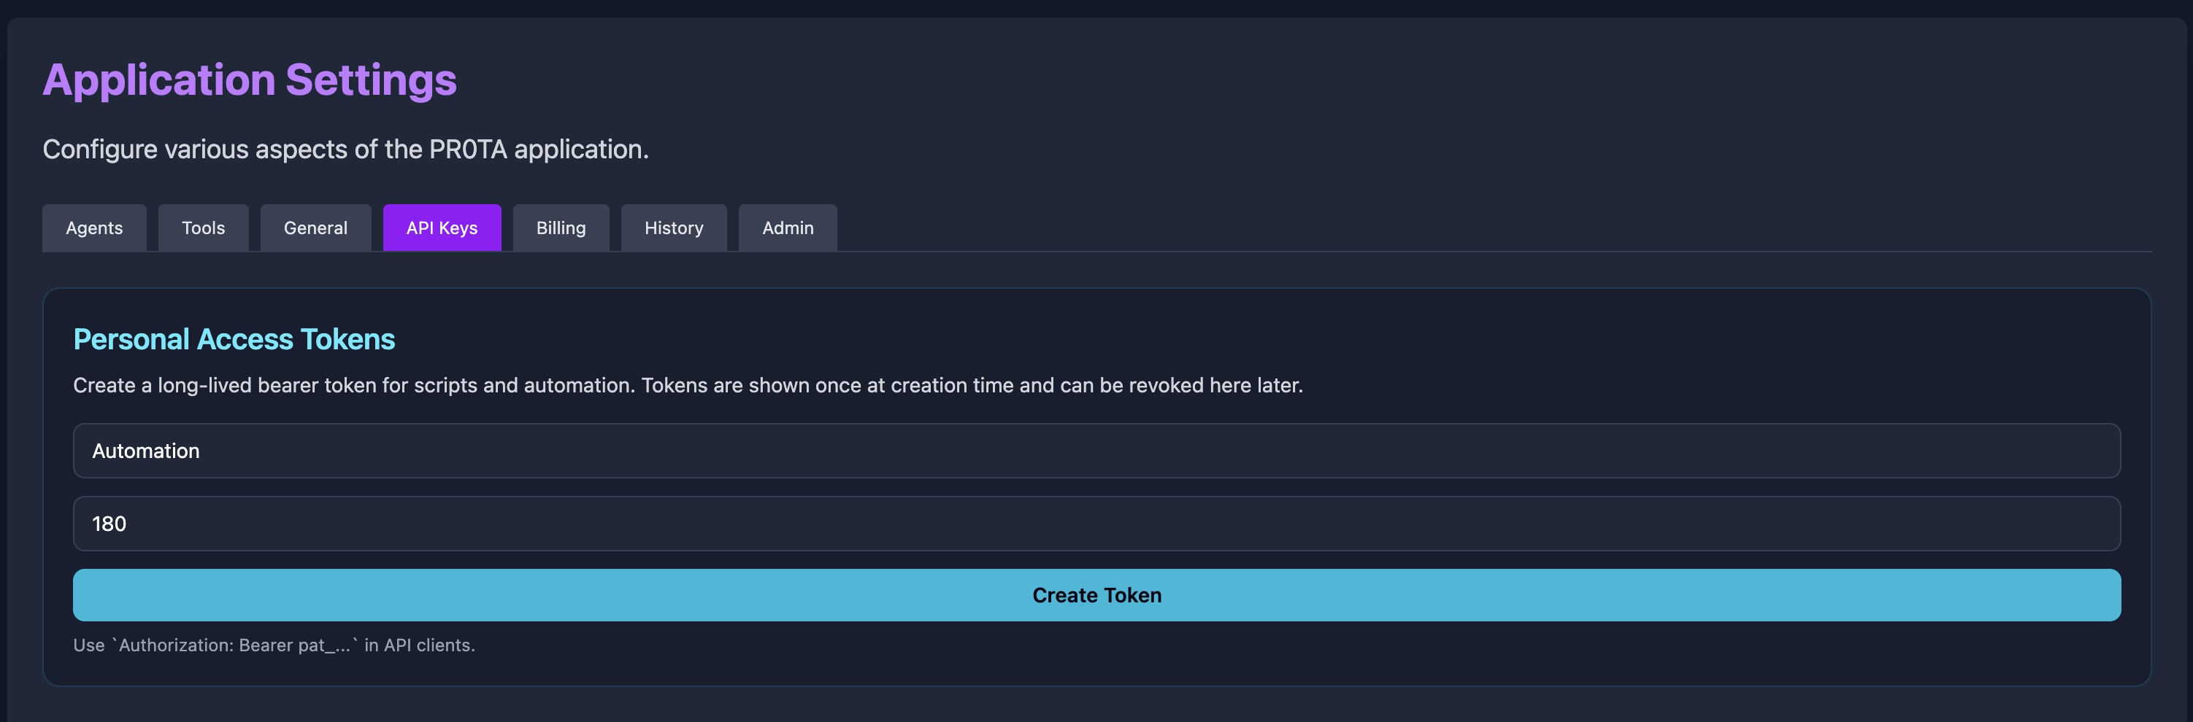This screenshot has width=2193, height=722.
Task: Click the PR0TA application description line
Action: [x=345, y=149]
